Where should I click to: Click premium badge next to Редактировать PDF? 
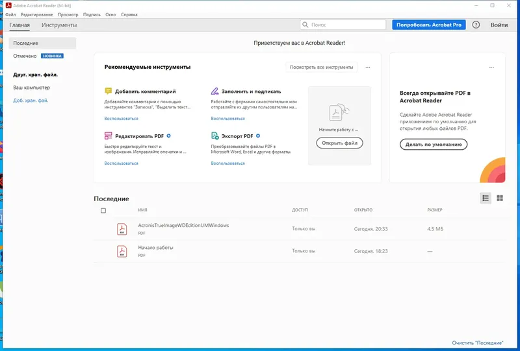(168, 136)
